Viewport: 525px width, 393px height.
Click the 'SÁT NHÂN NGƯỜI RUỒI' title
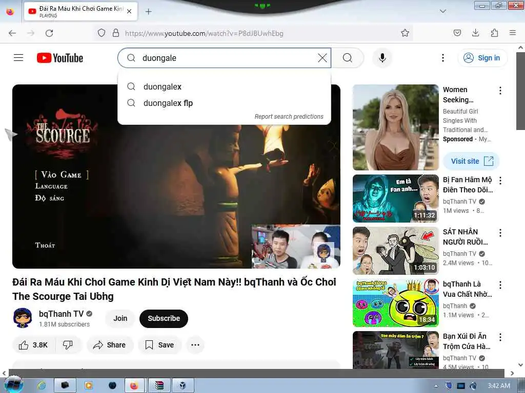click(466, 237)
